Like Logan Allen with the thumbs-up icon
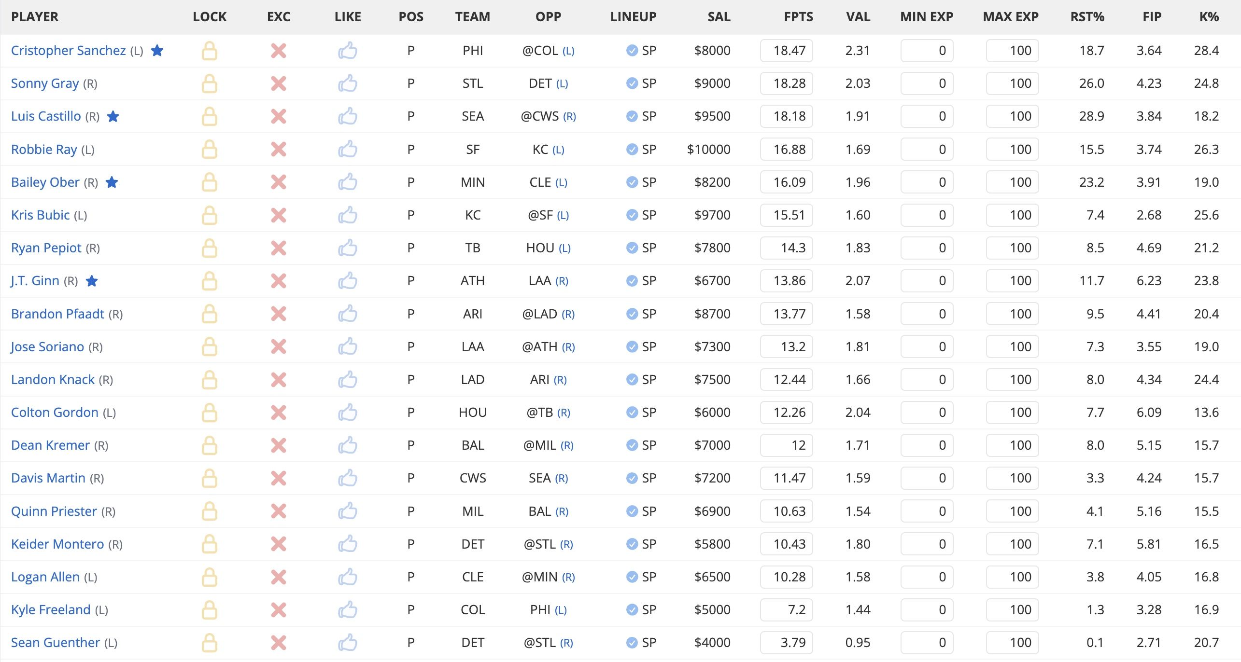 tap(348, 577)
